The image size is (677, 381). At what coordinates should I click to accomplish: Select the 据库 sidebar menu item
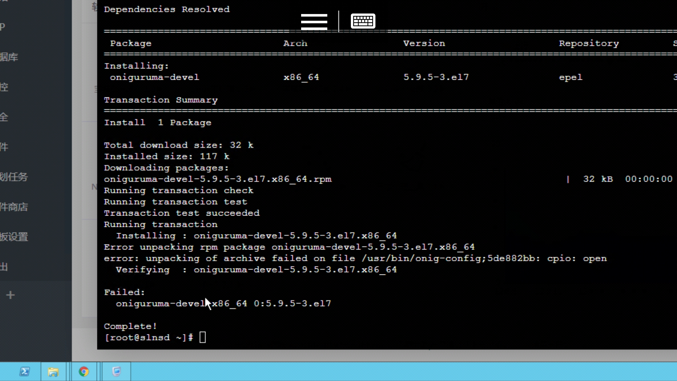(9, 57)
